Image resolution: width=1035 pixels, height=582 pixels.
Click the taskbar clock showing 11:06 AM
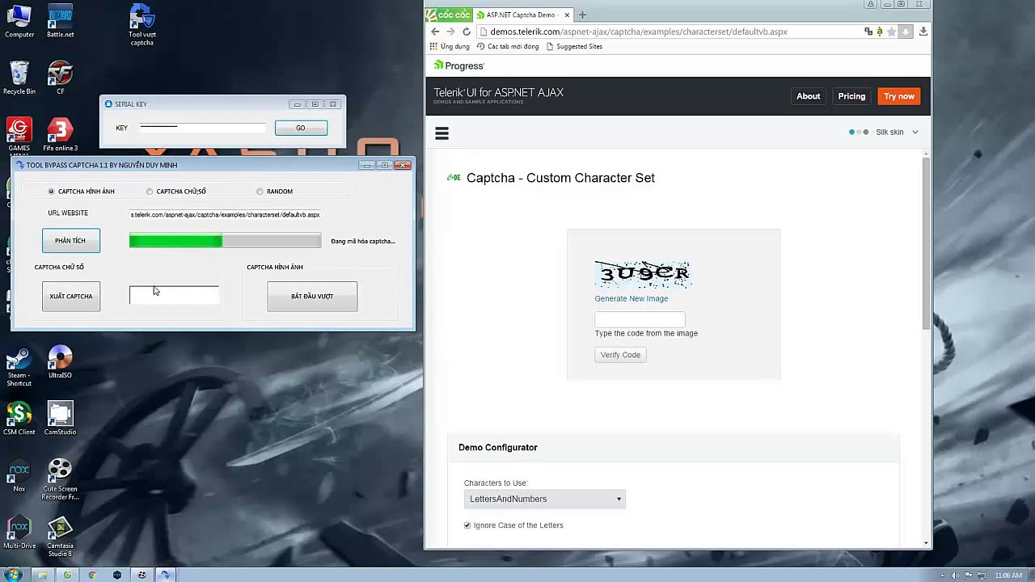(x=1008, y=576)
